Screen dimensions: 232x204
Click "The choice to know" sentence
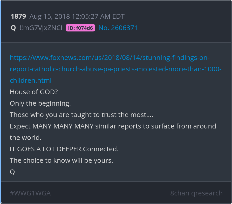point(61,160)
